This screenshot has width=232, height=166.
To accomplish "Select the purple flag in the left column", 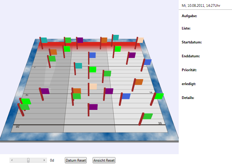I will pos(45,91).
